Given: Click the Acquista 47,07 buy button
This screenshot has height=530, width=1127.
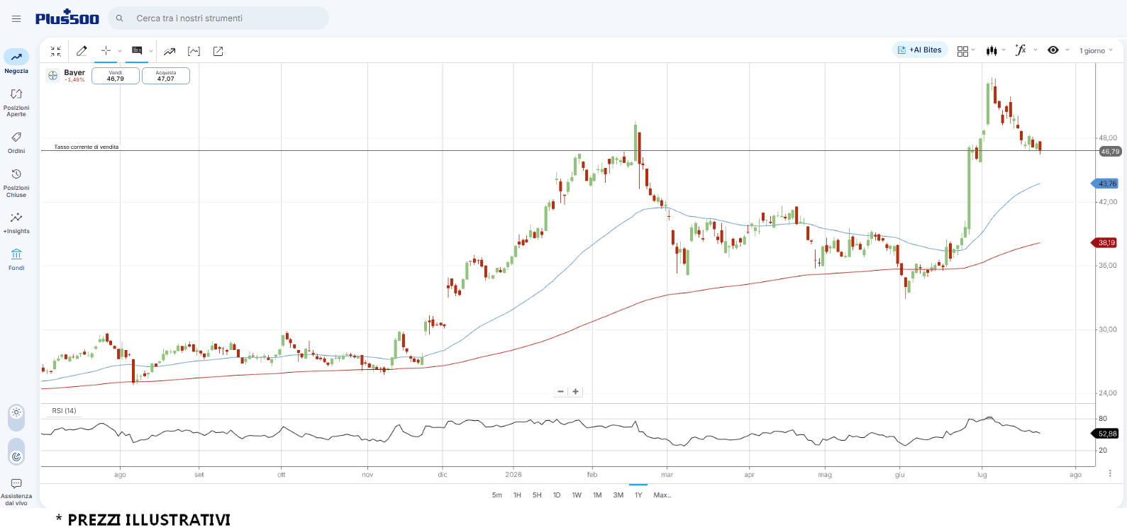Looking at the screenshot, I should [x=166, y=76].
